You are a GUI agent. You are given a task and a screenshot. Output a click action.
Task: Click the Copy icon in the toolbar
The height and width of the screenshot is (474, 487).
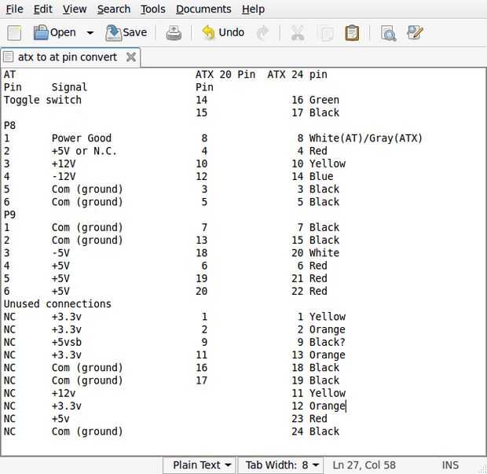click(x=327, y=33)
